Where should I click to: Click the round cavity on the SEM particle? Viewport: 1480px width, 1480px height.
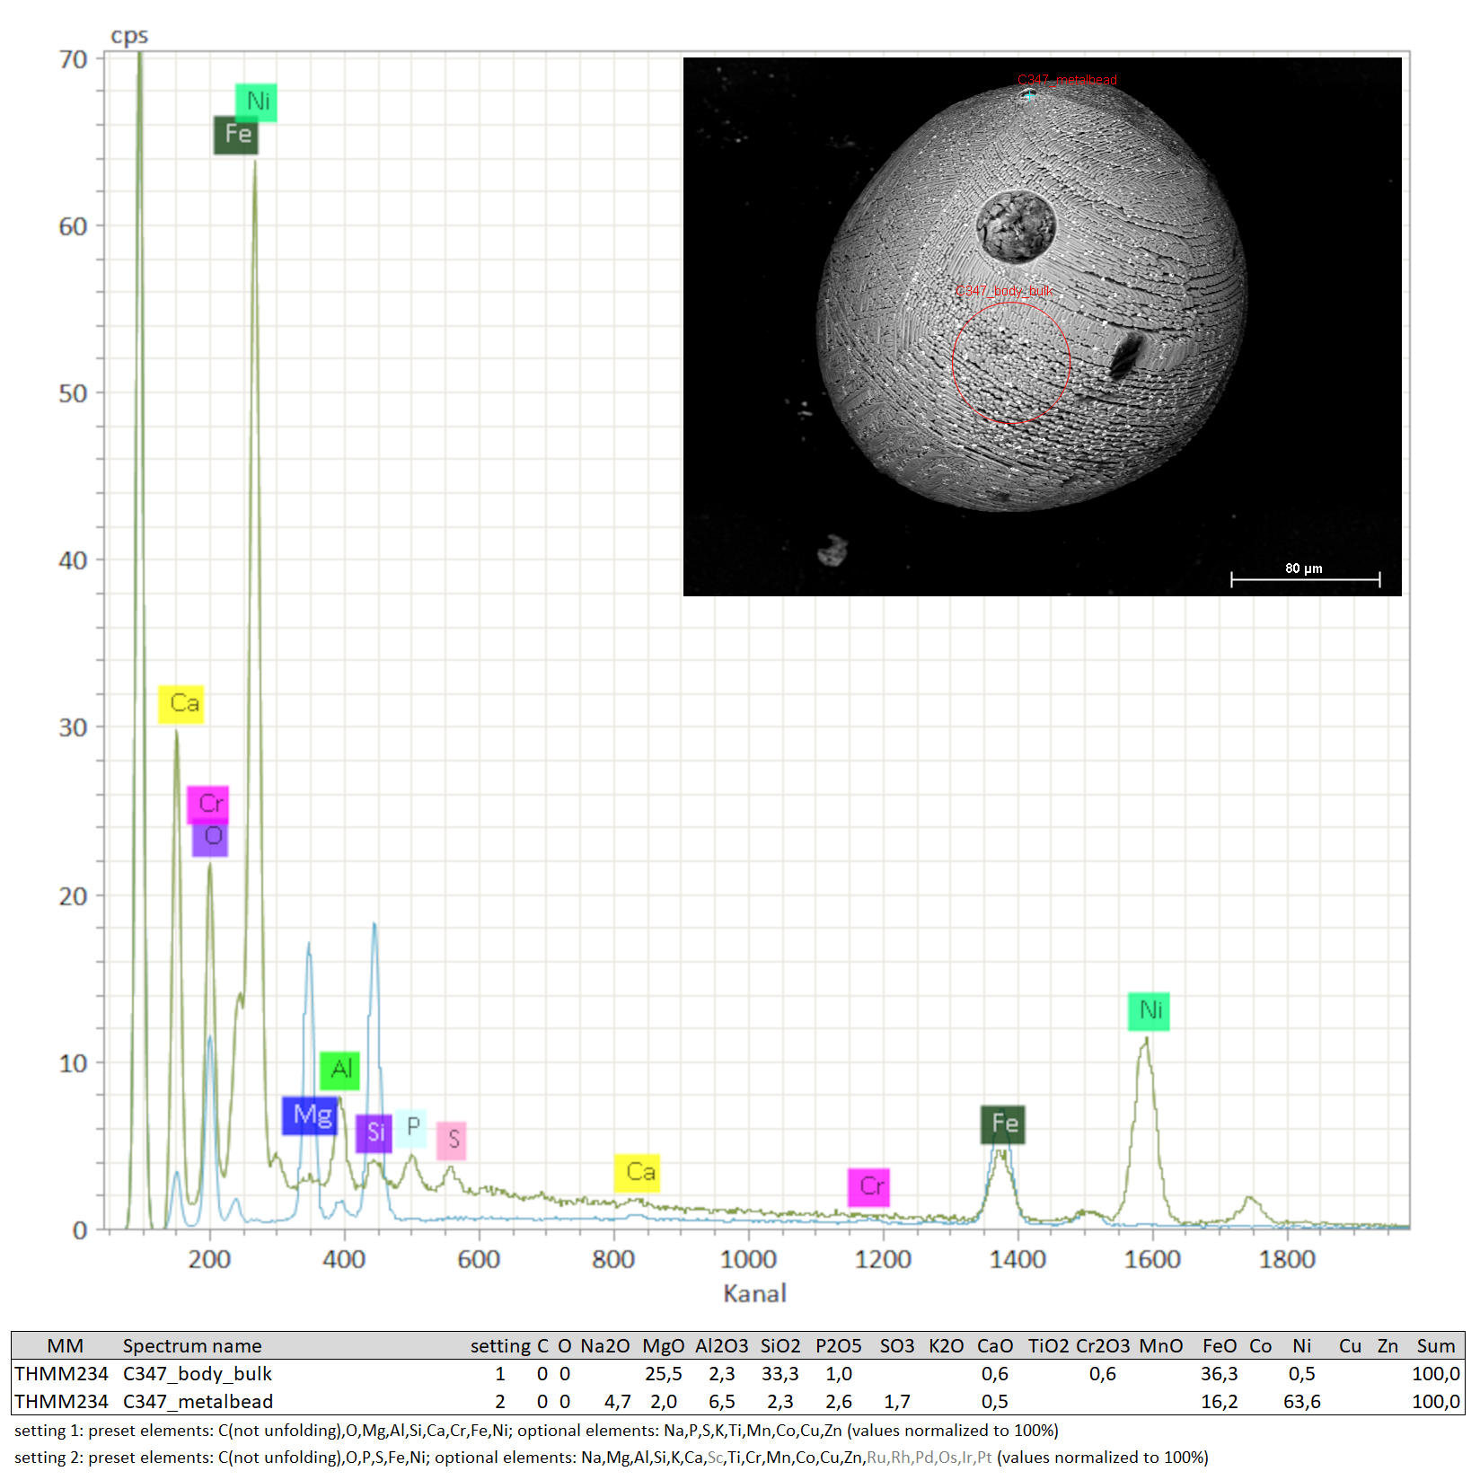pos(1016,225)
